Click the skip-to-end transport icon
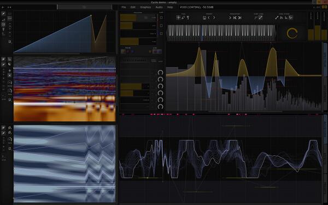Image resolution: width=328 pixels, height=205 pixels. tap(240, 18)
